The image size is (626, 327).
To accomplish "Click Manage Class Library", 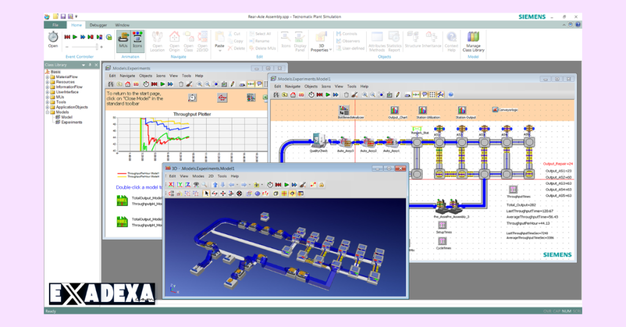I will coord(473,42).
